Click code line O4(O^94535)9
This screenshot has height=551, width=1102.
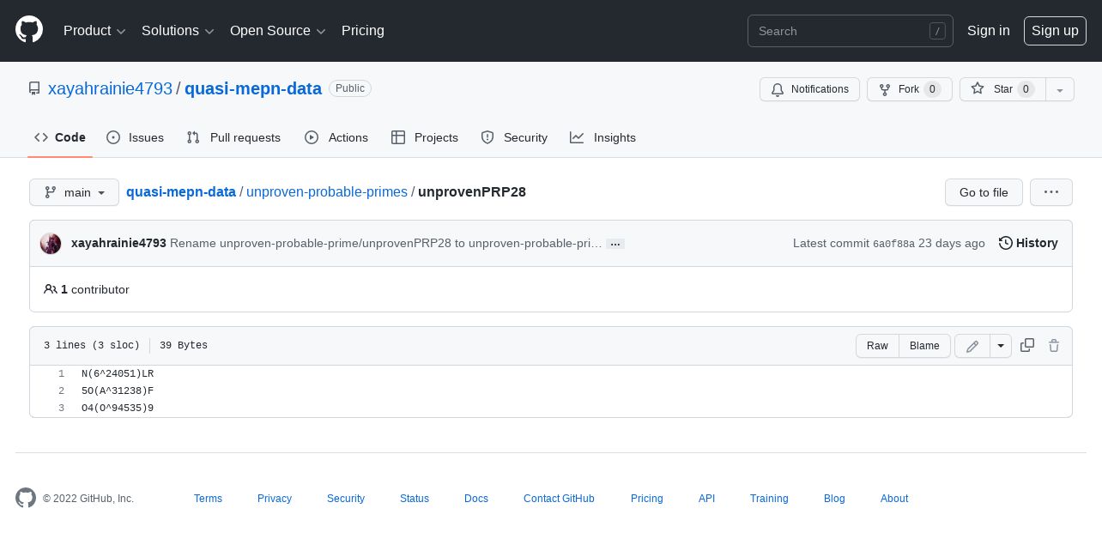118,408
